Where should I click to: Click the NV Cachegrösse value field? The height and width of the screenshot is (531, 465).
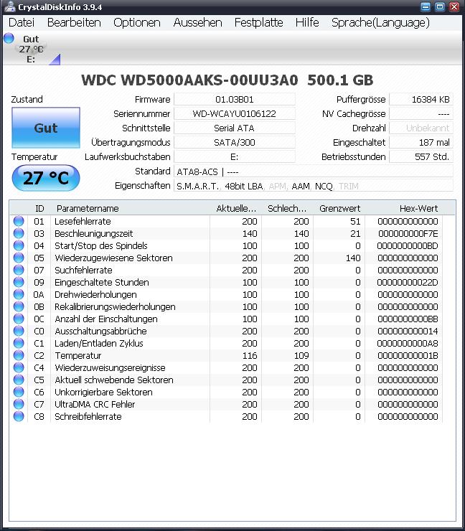pos(421,113)
